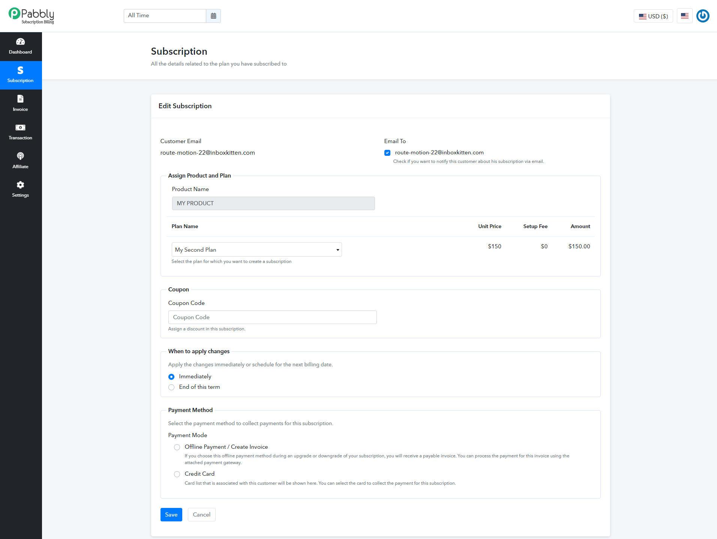
Task: Click the calendar icon next to All Time
Action: [213, 16]
